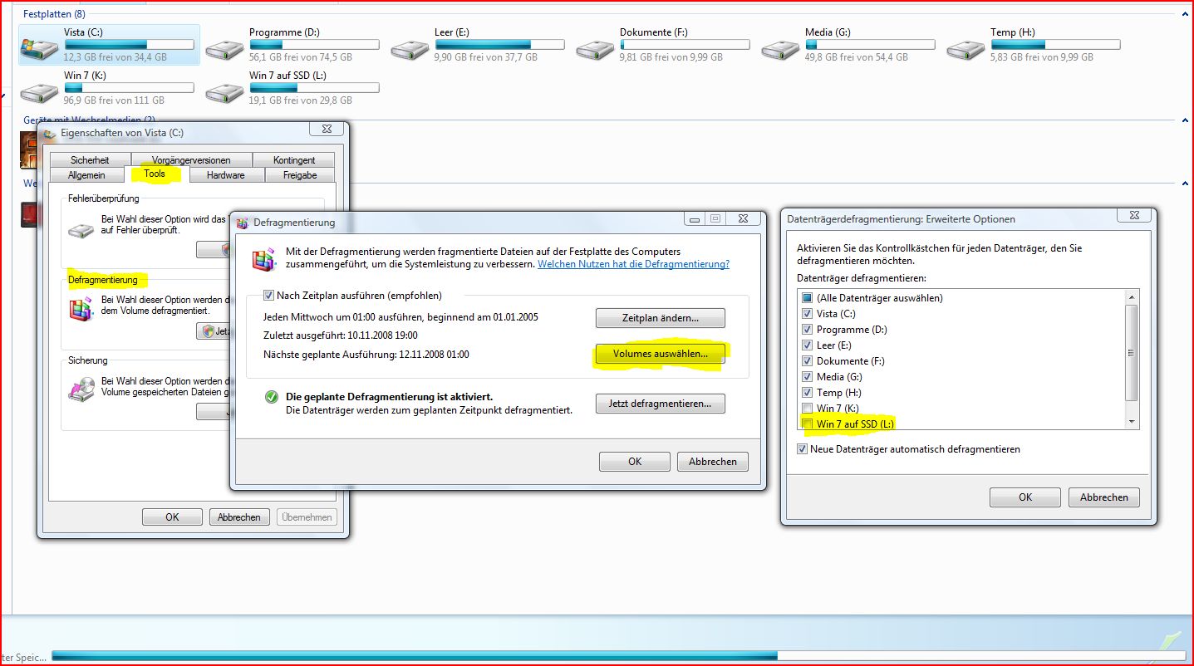Check the Win 7 auf SSD (L:) checkbox

pyautogui.click(x=807, y=424)
